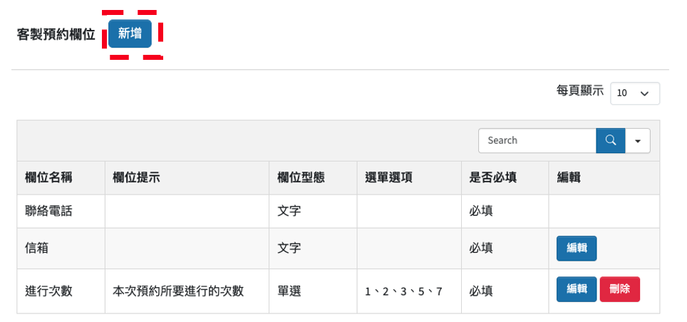Open the 每頁顯示 page size dropdown
The image size is (687, 322).
634,93
